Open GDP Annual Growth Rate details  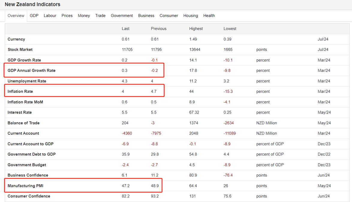click(31, 71)
